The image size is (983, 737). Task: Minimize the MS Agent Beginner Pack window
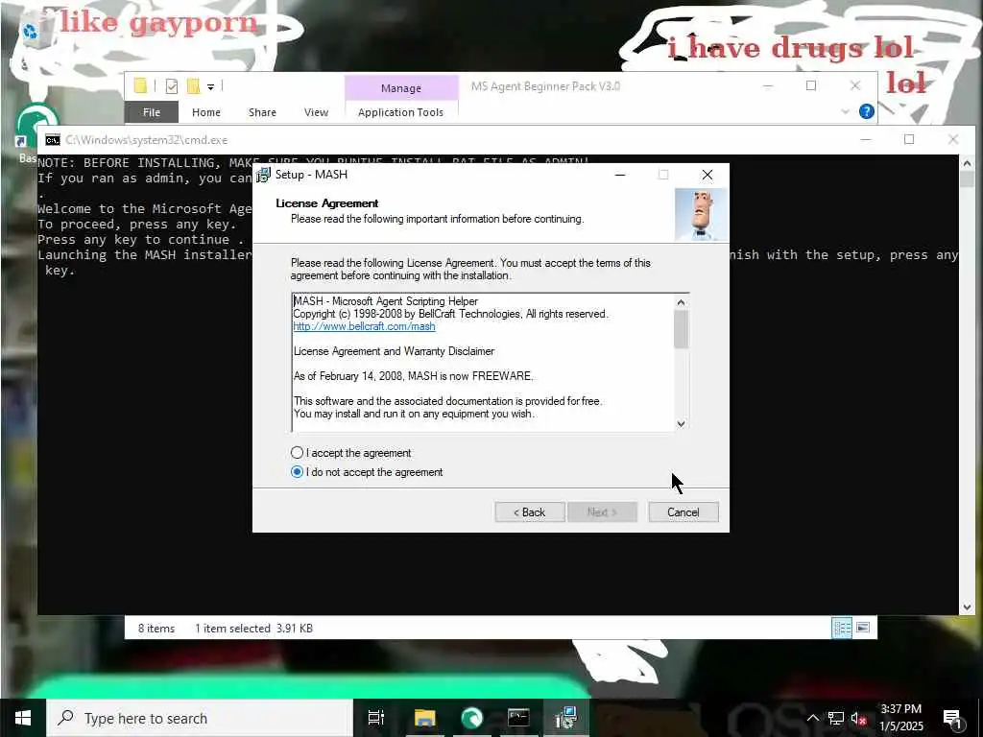click(x=767, y=85)
